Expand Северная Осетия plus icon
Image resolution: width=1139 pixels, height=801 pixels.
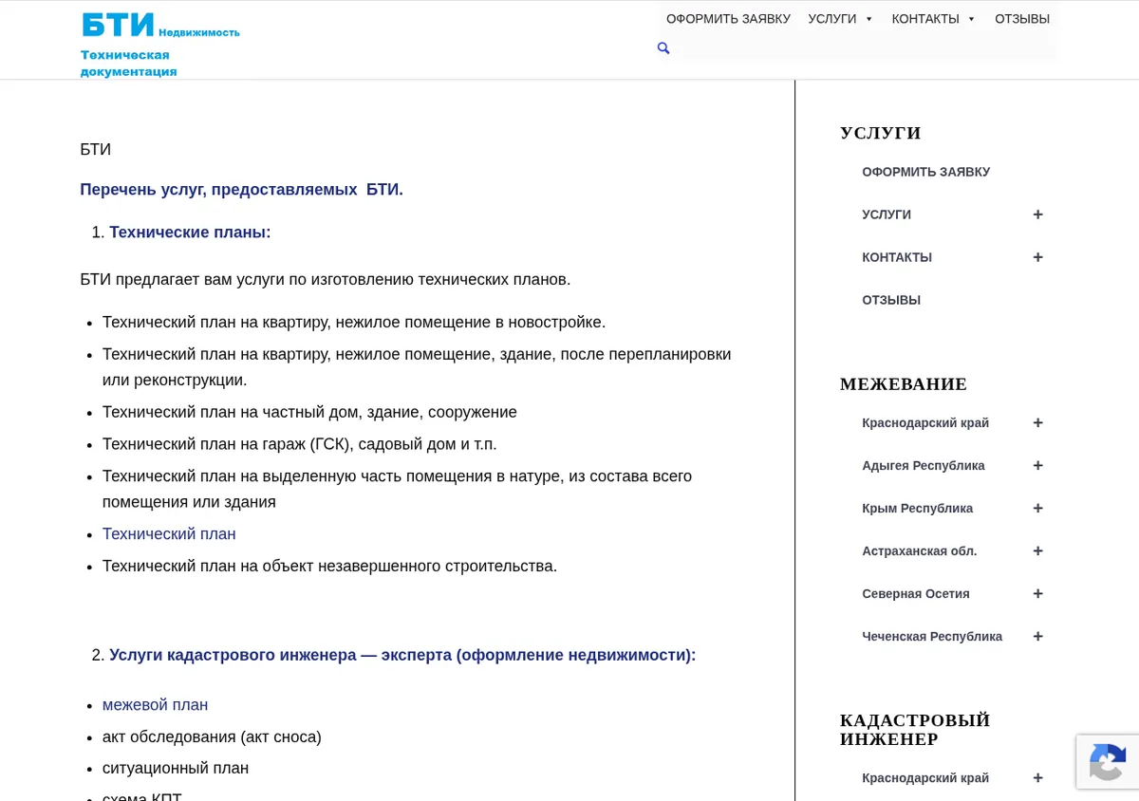tap(1037, 594)
